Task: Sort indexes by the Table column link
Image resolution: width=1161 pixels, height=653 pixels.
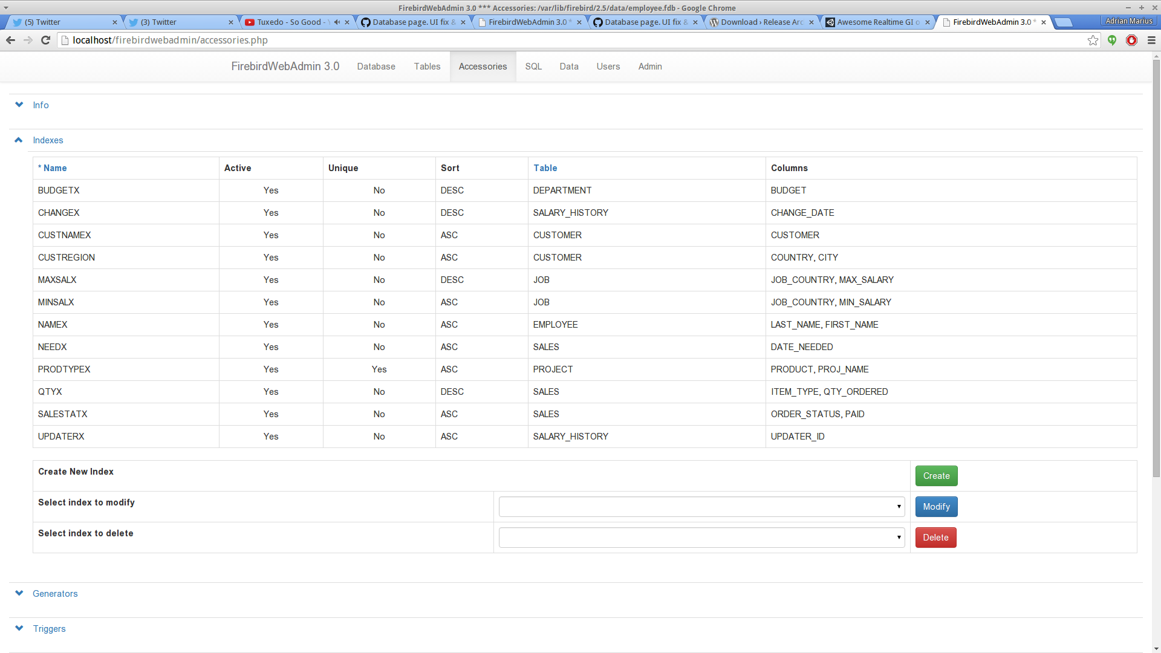Action: pos(545,168)
